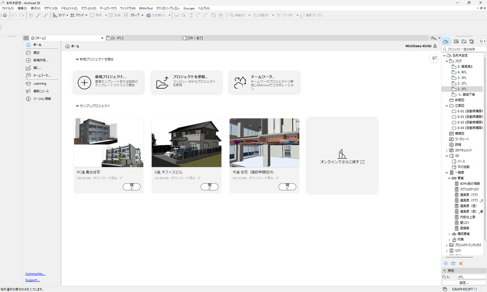Select the 2. 2FL floor item
This screenshot has height=292, width=487.
(x=462, y=83)
